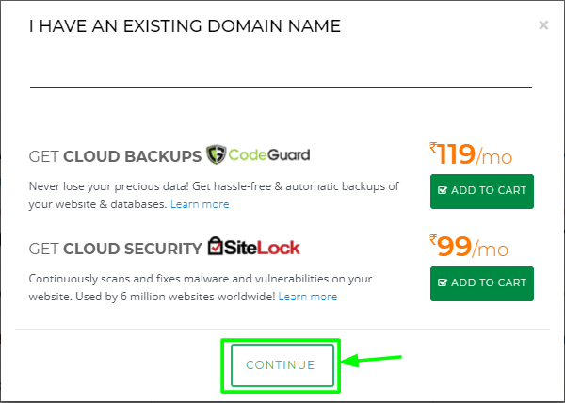Screen dimensions: 565x403
Task: Click the GET CLOUD SECURITY heading
Action: (115, 249)
